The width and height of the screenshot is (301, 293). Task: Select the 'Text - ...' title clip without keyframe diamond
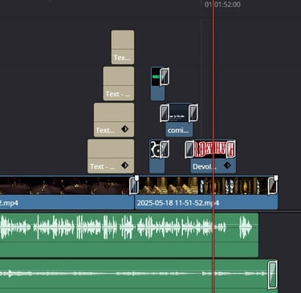[119, 83]
